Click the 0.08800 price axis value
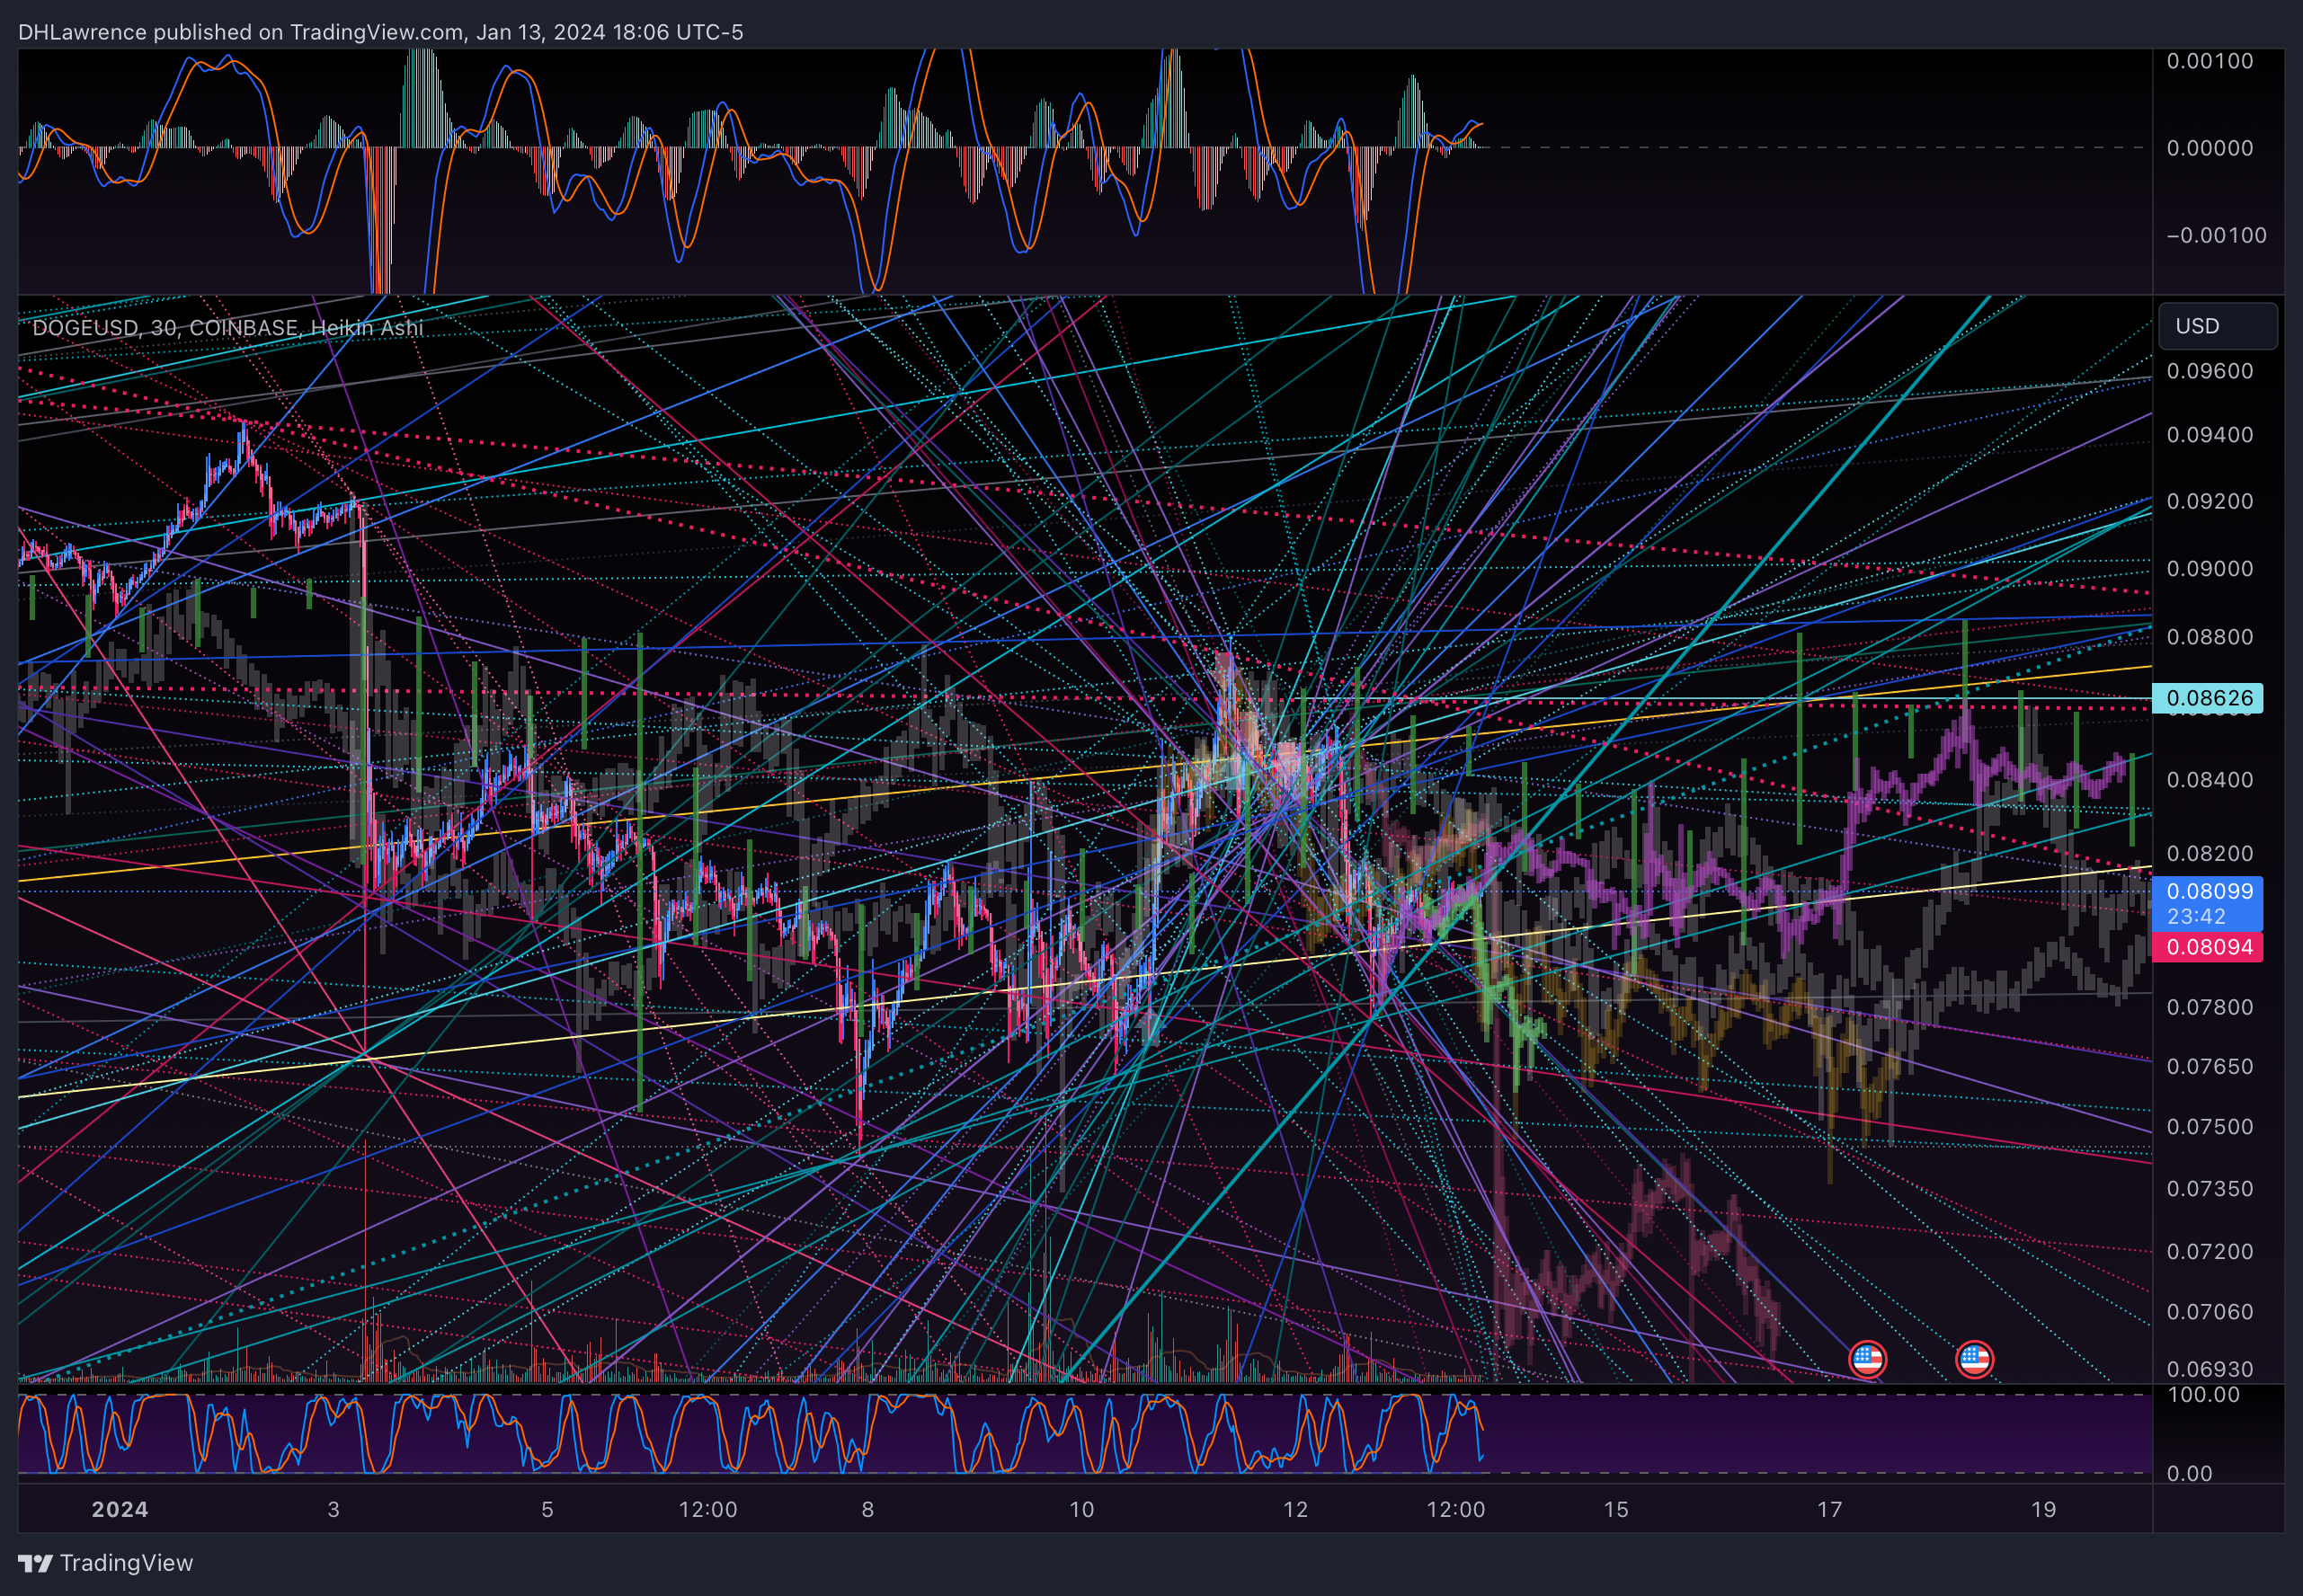 point(2210,637)
